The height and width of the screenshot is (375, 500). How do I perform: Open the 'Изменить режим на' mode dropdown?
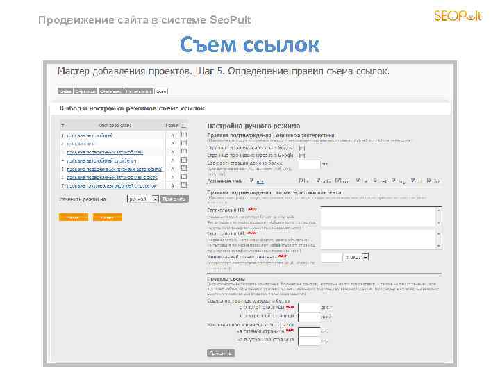[x=142, y=199]
